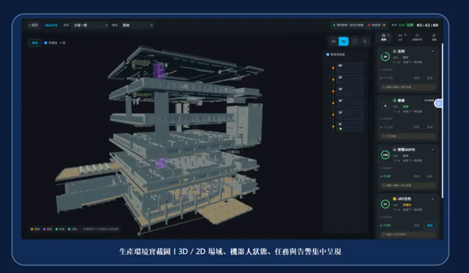Click the note banner icon in 導覽ADPI5 card
Image resolution: width=469 pixels, height=273 pixels.
pos(384,185)
